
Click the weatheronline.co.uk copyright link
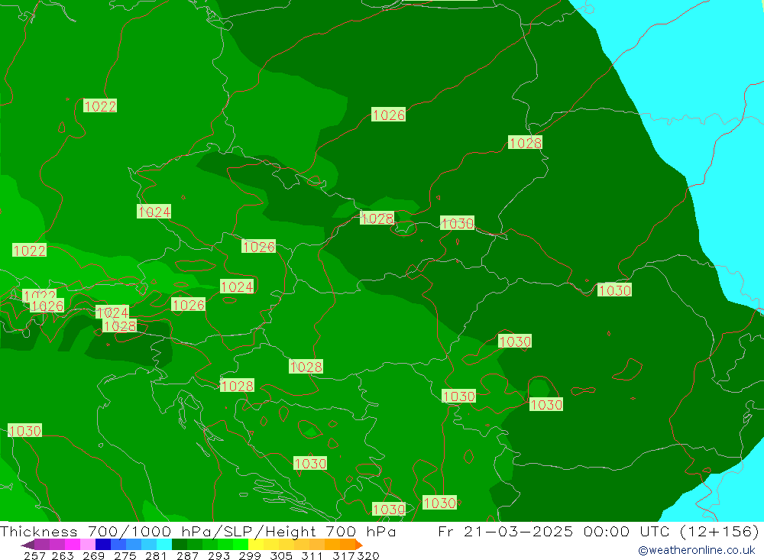[x=697, y=550]
